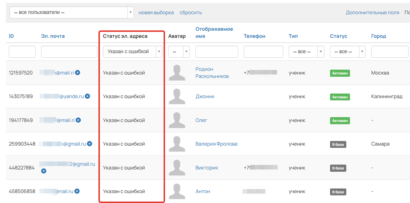Open the Тип filter dropdown
410x203 pixels.
coord(306,52)
